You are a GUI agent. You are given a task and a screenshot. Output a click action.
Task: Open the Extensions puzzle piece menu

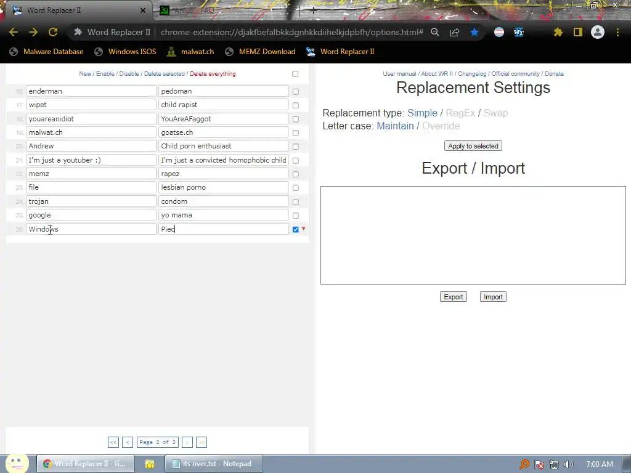[x=558, y=32]
